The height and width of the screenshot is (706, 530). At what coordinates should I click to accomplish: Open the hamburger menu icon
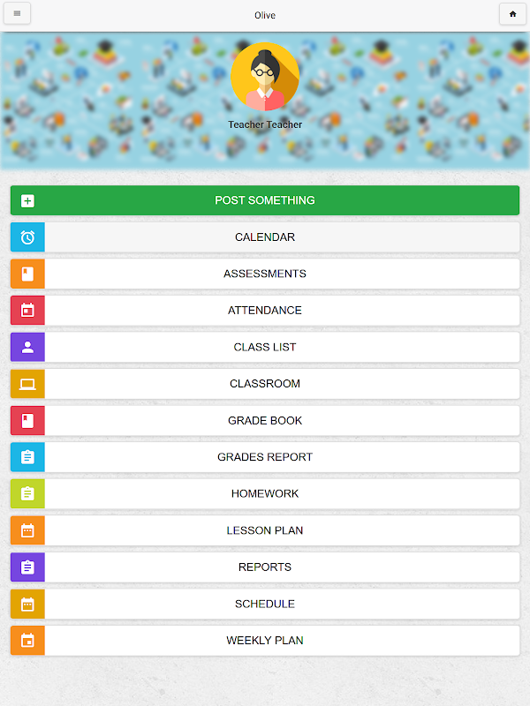pos(17,14)
